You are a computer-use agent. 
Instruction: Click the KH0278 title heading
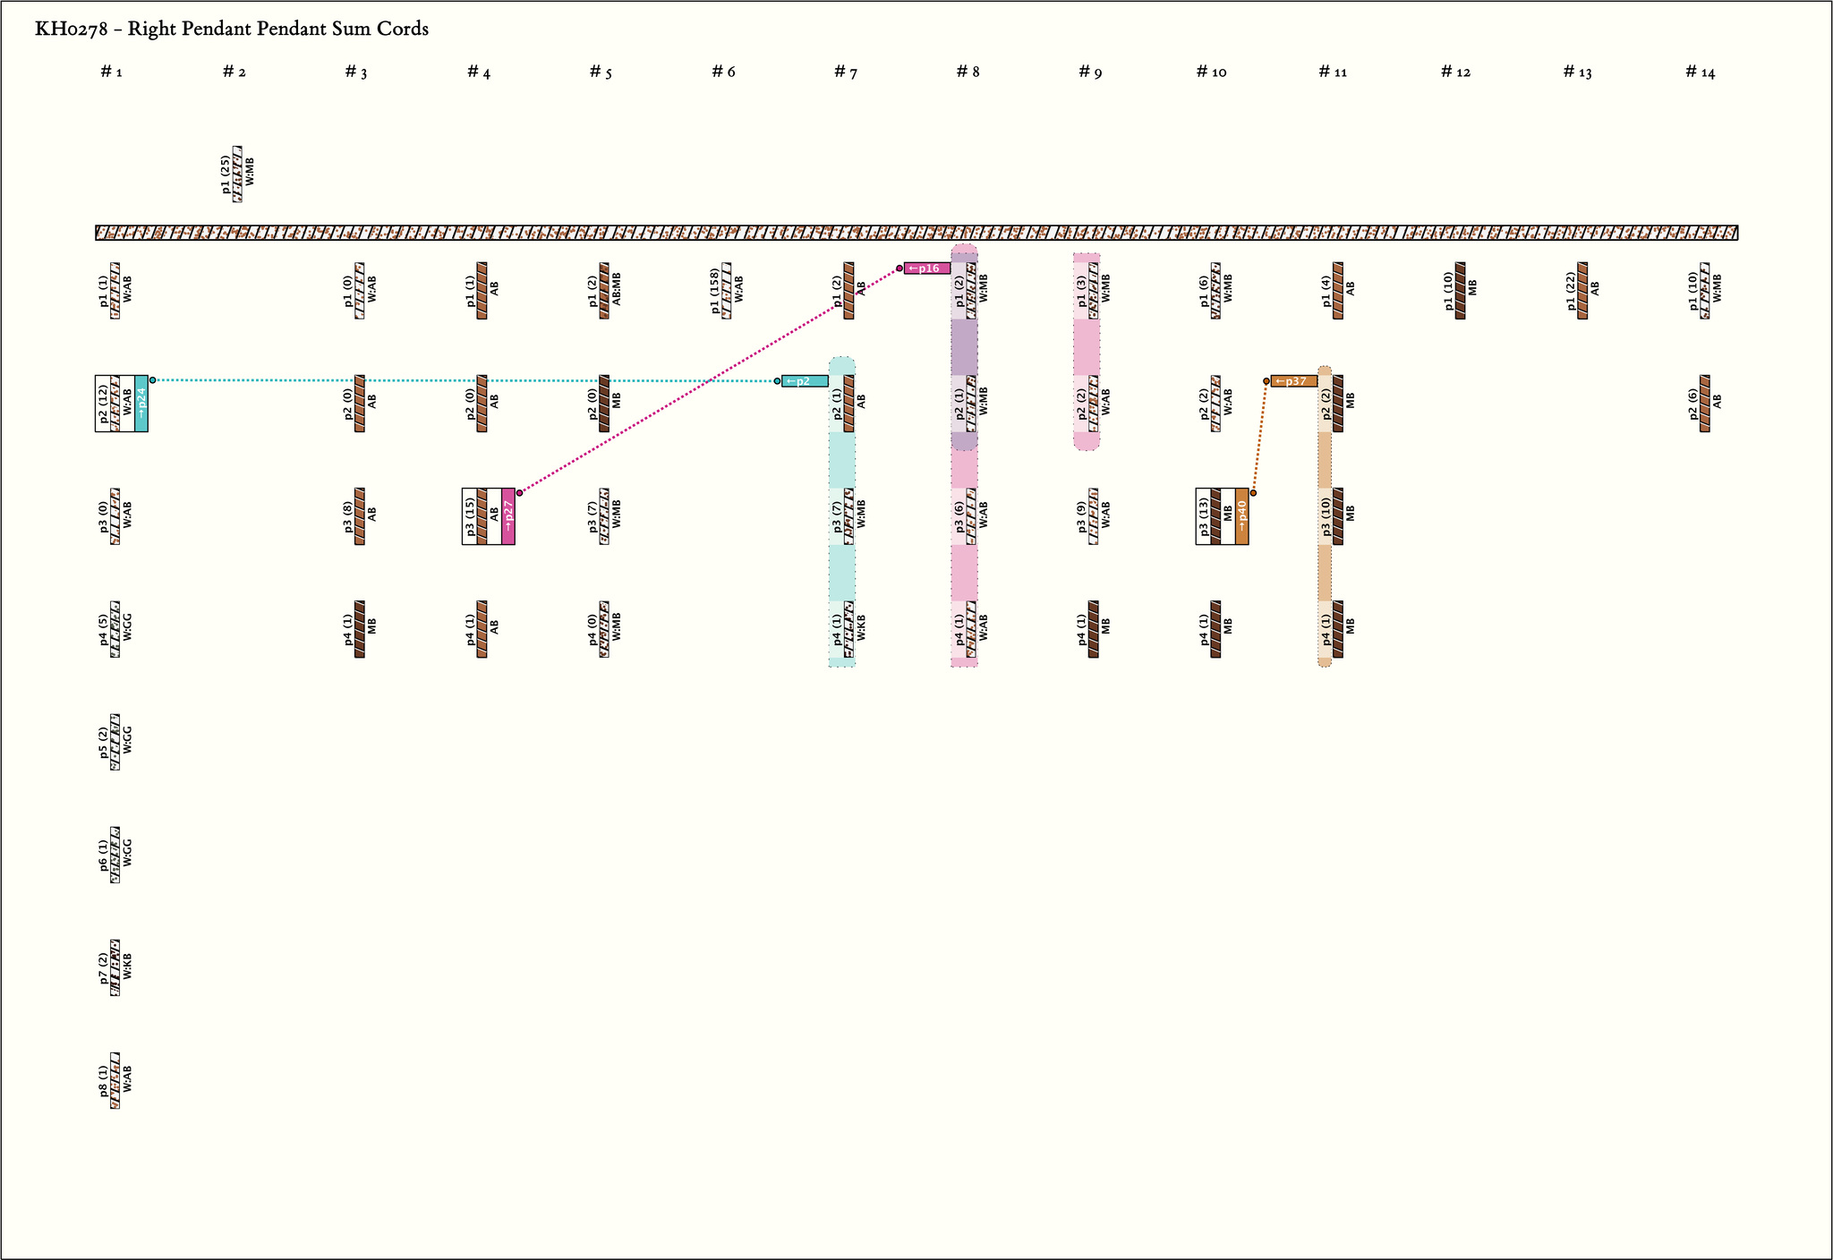tap(232, 30)
